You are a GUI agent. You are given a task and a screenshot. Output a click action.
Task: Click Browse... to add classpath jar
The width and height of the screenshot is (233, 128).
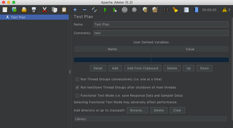click(137, 110)
